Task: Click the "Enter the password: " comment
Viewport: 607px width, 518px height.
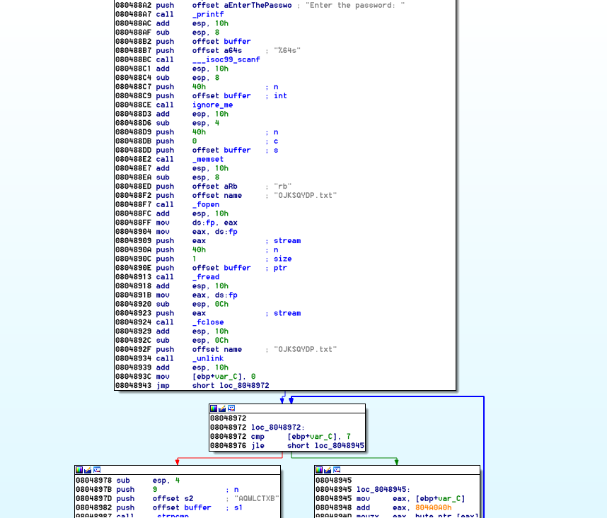Action: click(x=355, y=6)
